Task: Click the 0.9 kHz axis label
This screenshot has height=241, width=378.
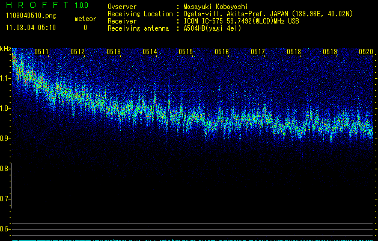Action: click(5, 139)
